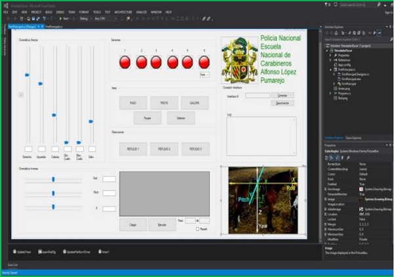Screen dimensions: 394x277
Task: Toggle the Repetir checkbox
Action: click(x=198, y=229)
